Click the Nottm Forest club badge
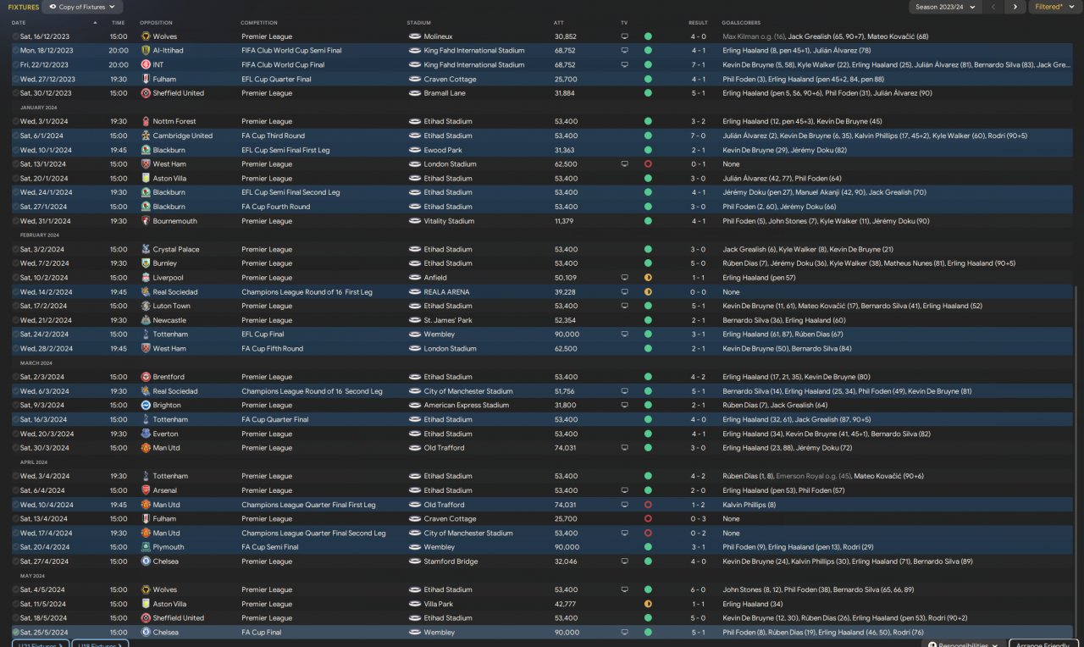Image resolution: width=1084 pixels, height=647 pixels. tap(146, 122)
